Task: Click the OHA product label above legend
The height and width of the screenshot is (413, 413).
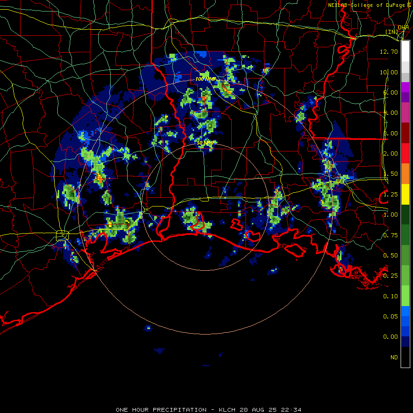Action: point(403,28)
